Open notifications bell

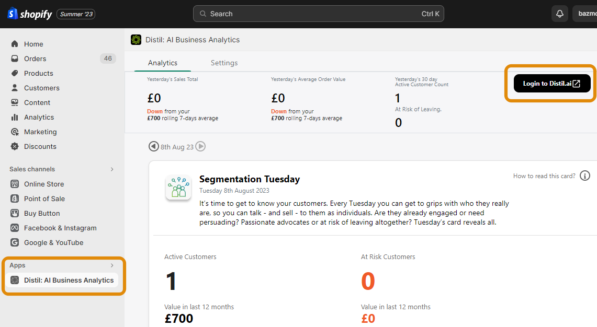pyautogui.click(x=560, y=14)
